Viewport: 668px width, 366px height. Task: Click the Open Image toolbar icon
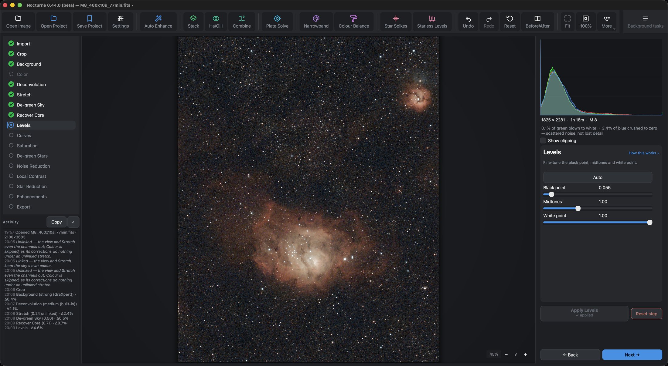18,18
